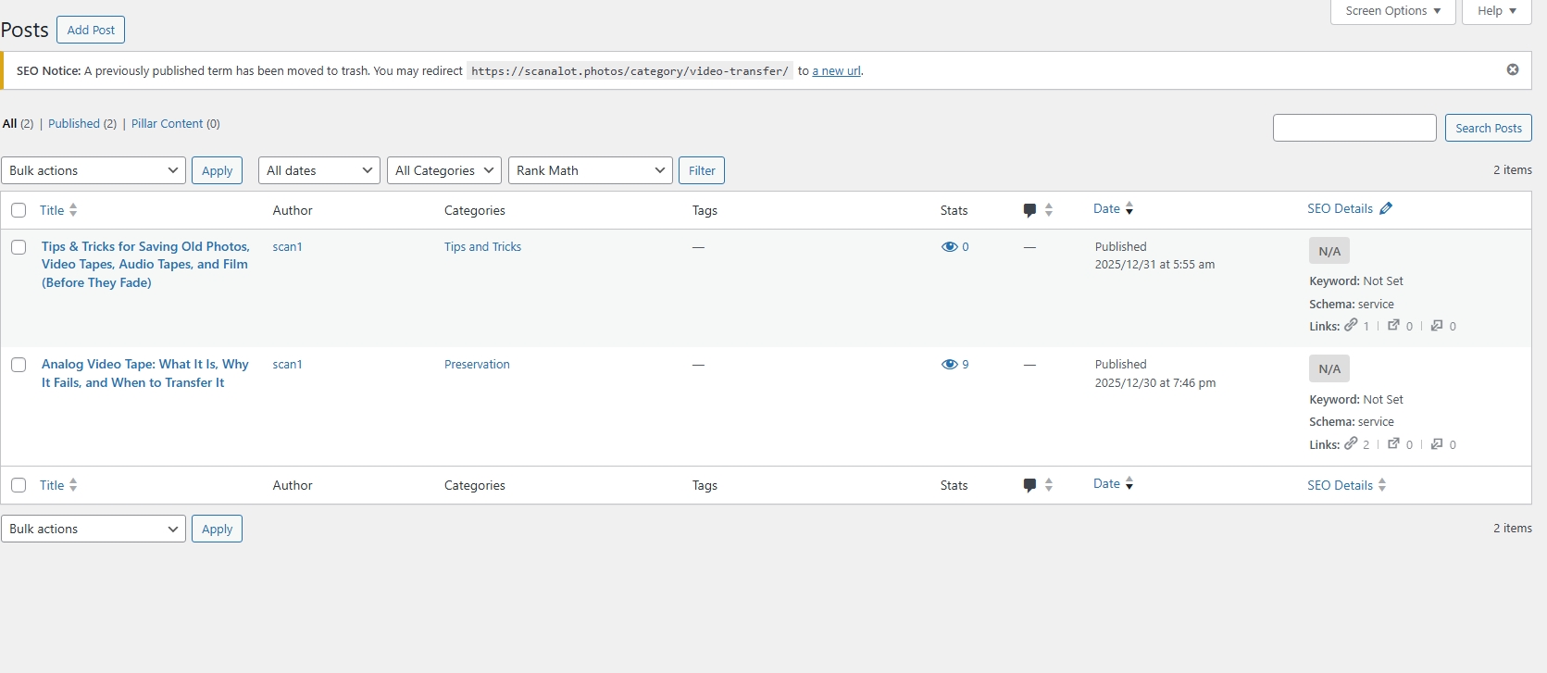Expand the All dates filter dropdown
The height and width of the screenshot is (673, 1547).
click(x=318, y=170)
